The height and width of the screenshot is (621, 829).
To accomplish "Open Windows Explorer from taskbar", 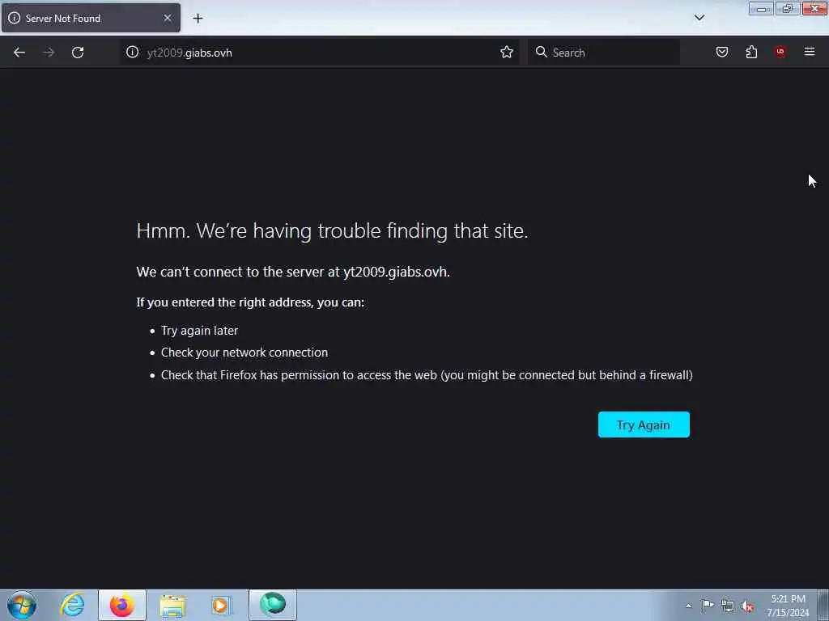I will click(172, 606).
